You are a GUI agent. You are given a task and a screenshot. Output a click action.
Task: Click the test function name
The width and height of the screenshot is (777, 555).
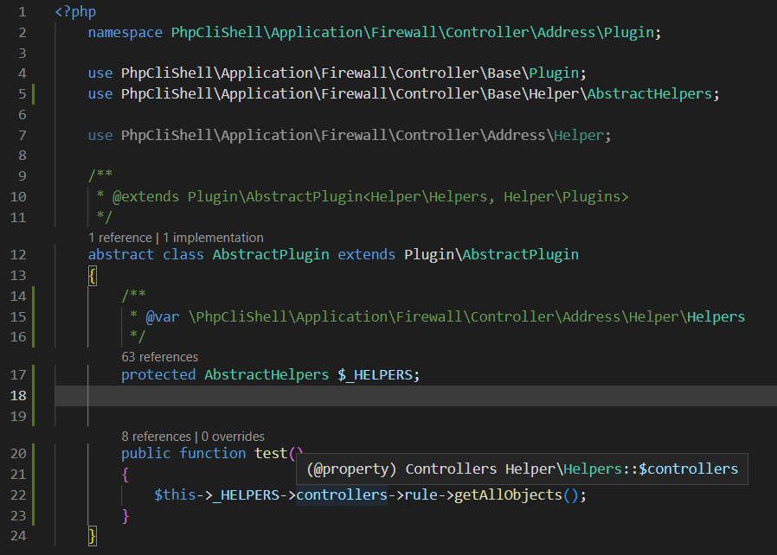pos(271,454)
